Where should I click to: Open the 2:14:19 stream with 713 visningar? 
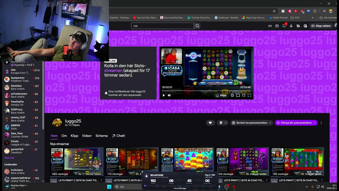coord(132,162)
